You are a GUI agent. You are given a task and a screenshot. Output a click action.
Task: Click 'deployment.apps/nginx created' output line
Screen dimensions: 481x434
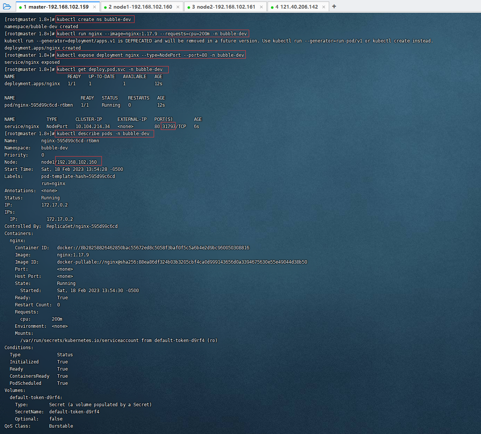42,48
